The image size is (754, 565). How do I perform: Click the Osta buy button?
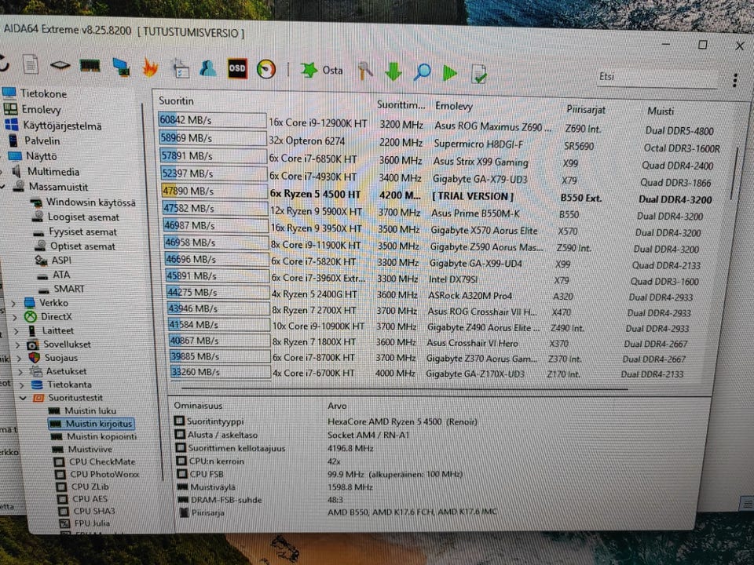coord(321,70)
